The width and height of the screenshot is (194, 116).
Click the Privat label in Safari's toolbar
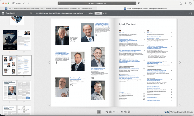(18, 3)
